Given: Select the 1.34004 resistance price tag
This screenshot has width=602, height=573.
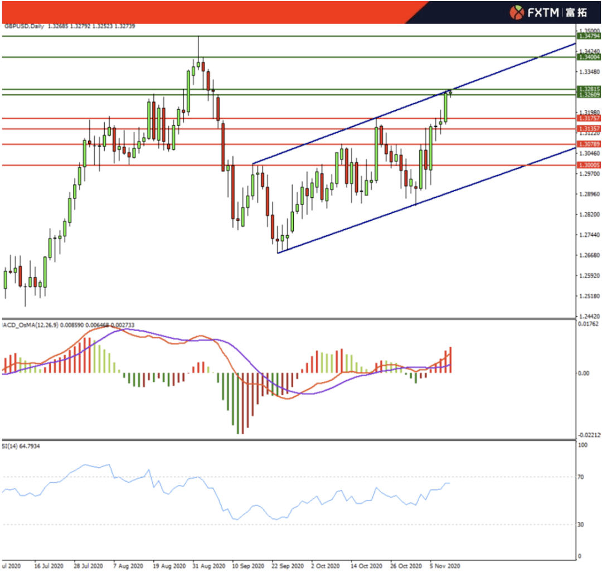Looking at the screenshot, I should pos(590,57).
